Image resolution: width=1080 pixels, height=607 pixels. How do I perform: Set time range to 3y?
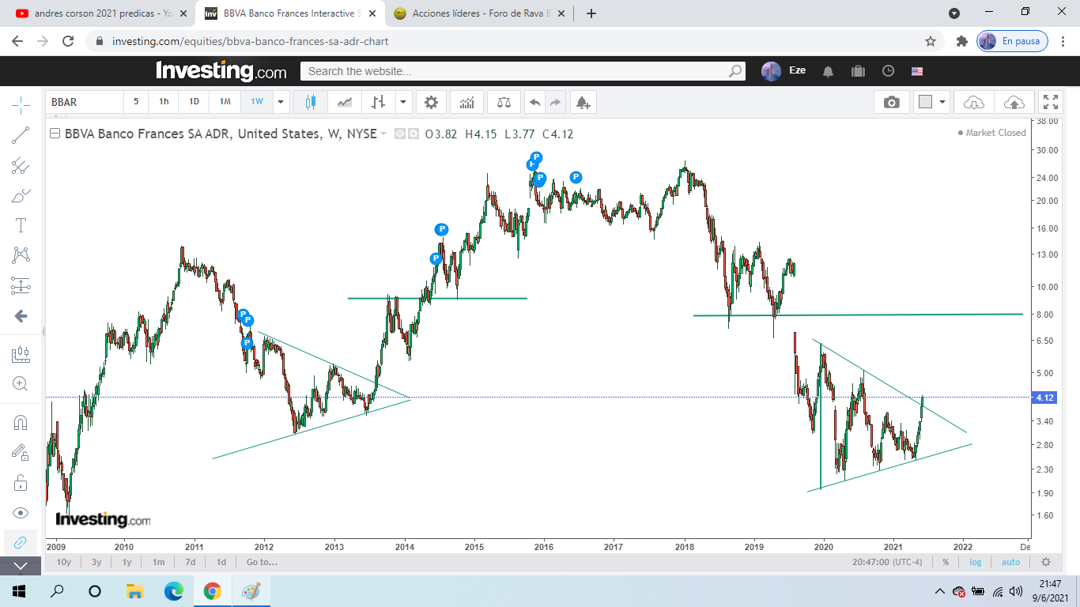96,562
